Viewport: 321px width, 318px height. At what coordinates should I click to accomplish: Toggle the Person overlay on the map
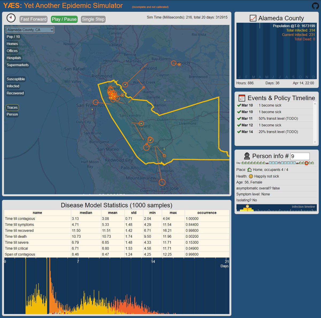(12, 114)
